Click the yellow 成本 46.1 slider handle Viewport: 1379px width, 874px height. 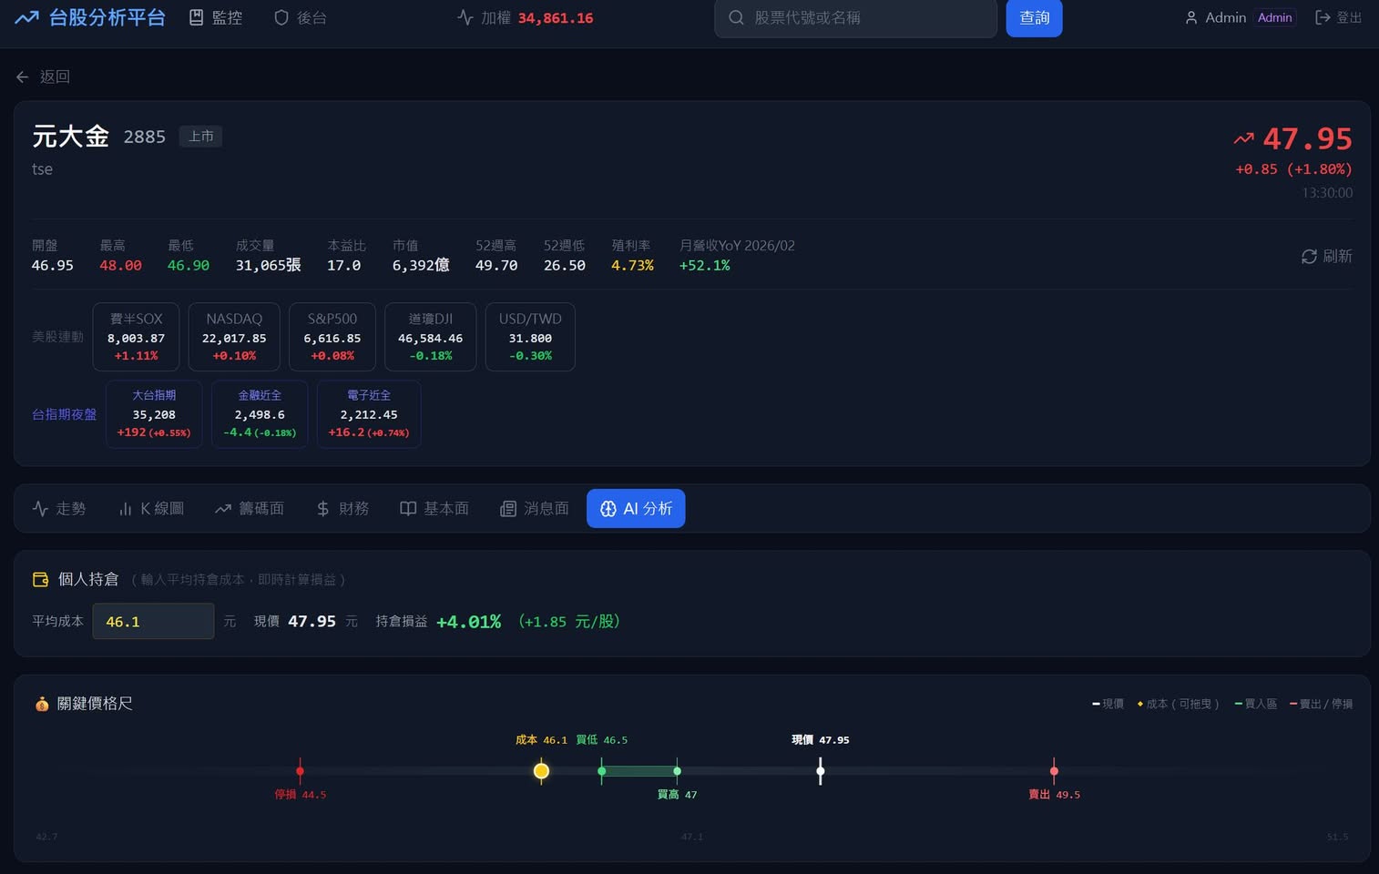(x=541, y=771)
